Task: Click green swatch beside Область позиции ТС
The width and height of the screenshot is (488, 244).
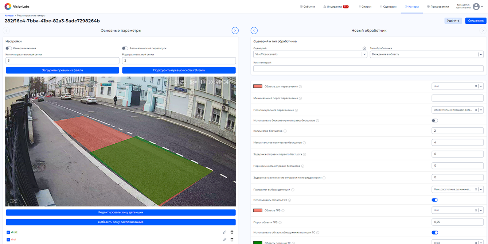Action: pos(258,242)
